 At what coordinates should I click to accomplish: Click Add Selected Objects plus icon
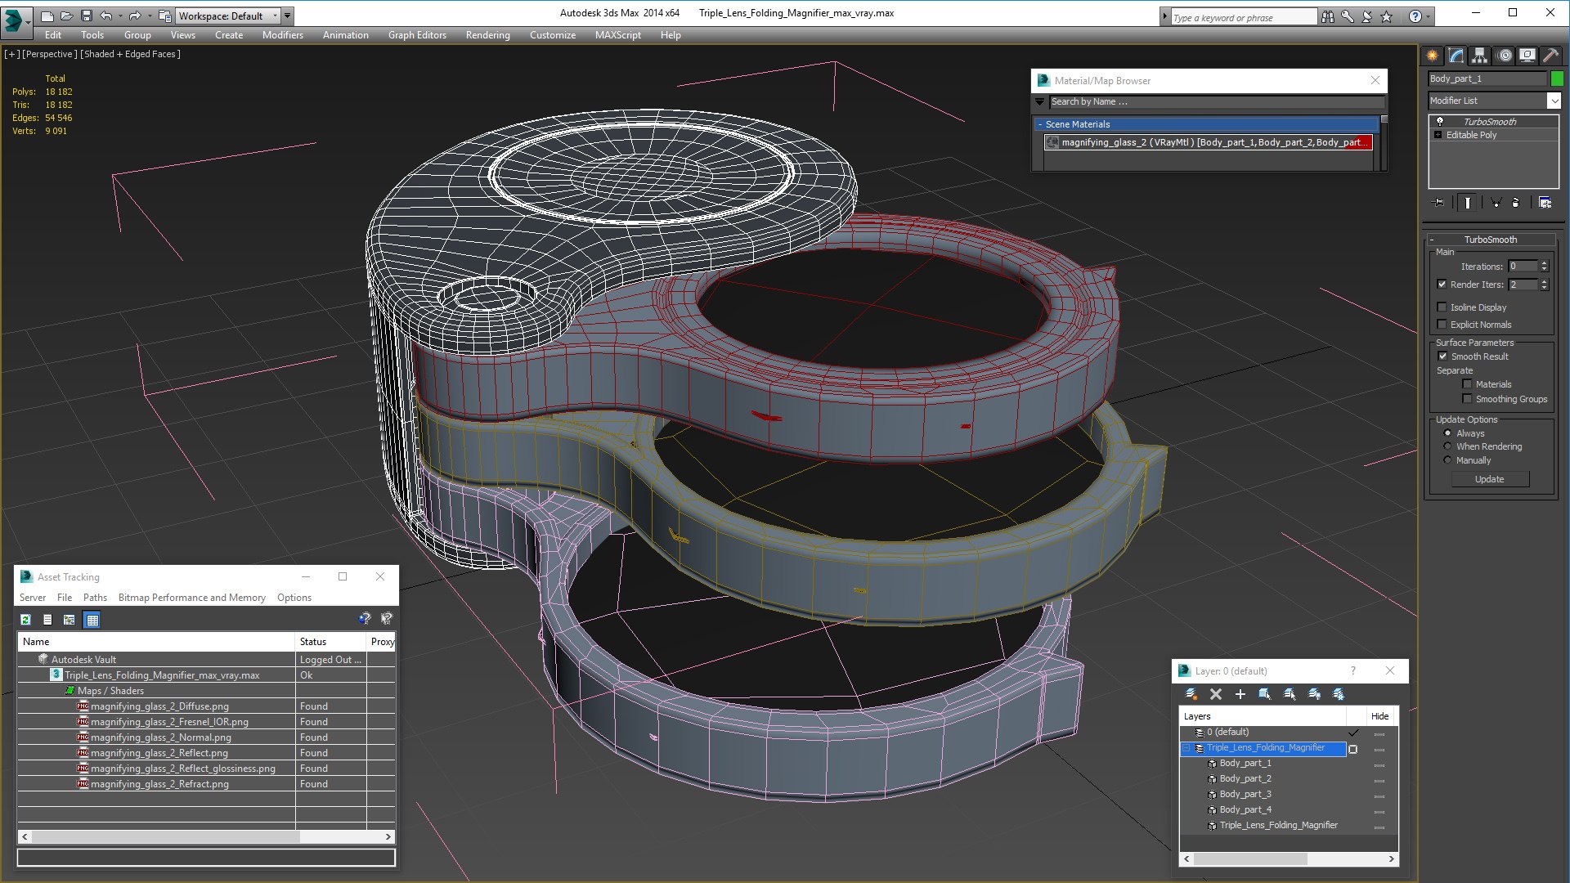[1240, 694]
